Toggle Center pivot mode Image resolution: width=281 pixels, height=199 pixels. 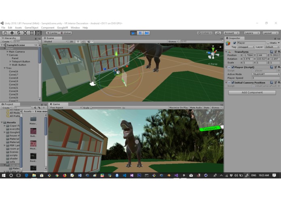click(x=52, y=33)
